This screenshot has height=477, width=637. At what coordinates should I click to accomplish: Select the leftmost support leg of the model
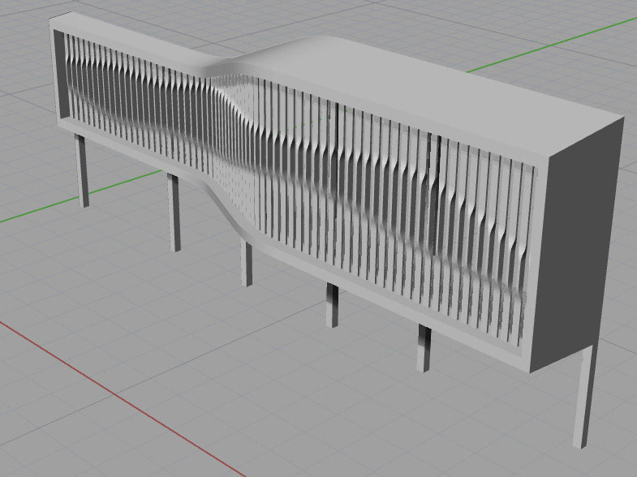coord(82,170)
